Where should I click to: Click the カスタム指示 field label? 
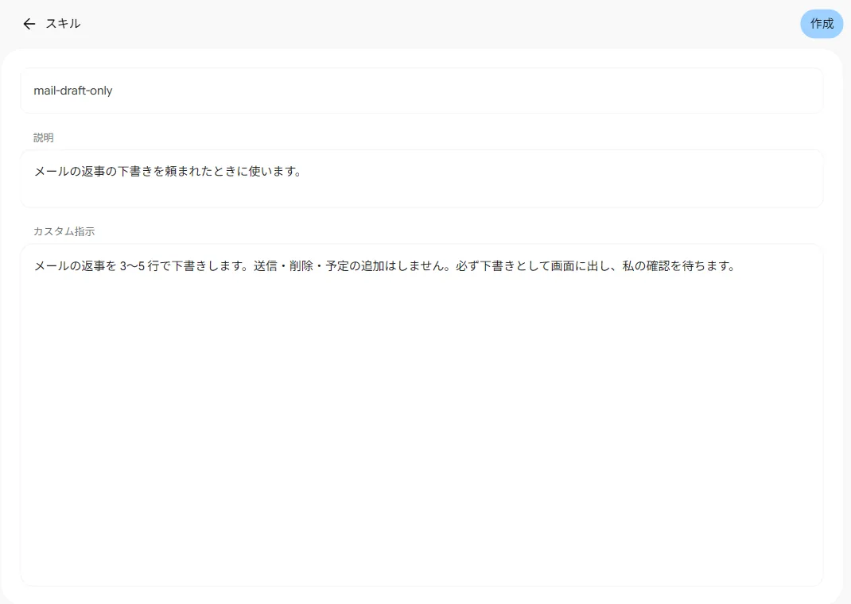pyautogui.click(x=64, y=231)
